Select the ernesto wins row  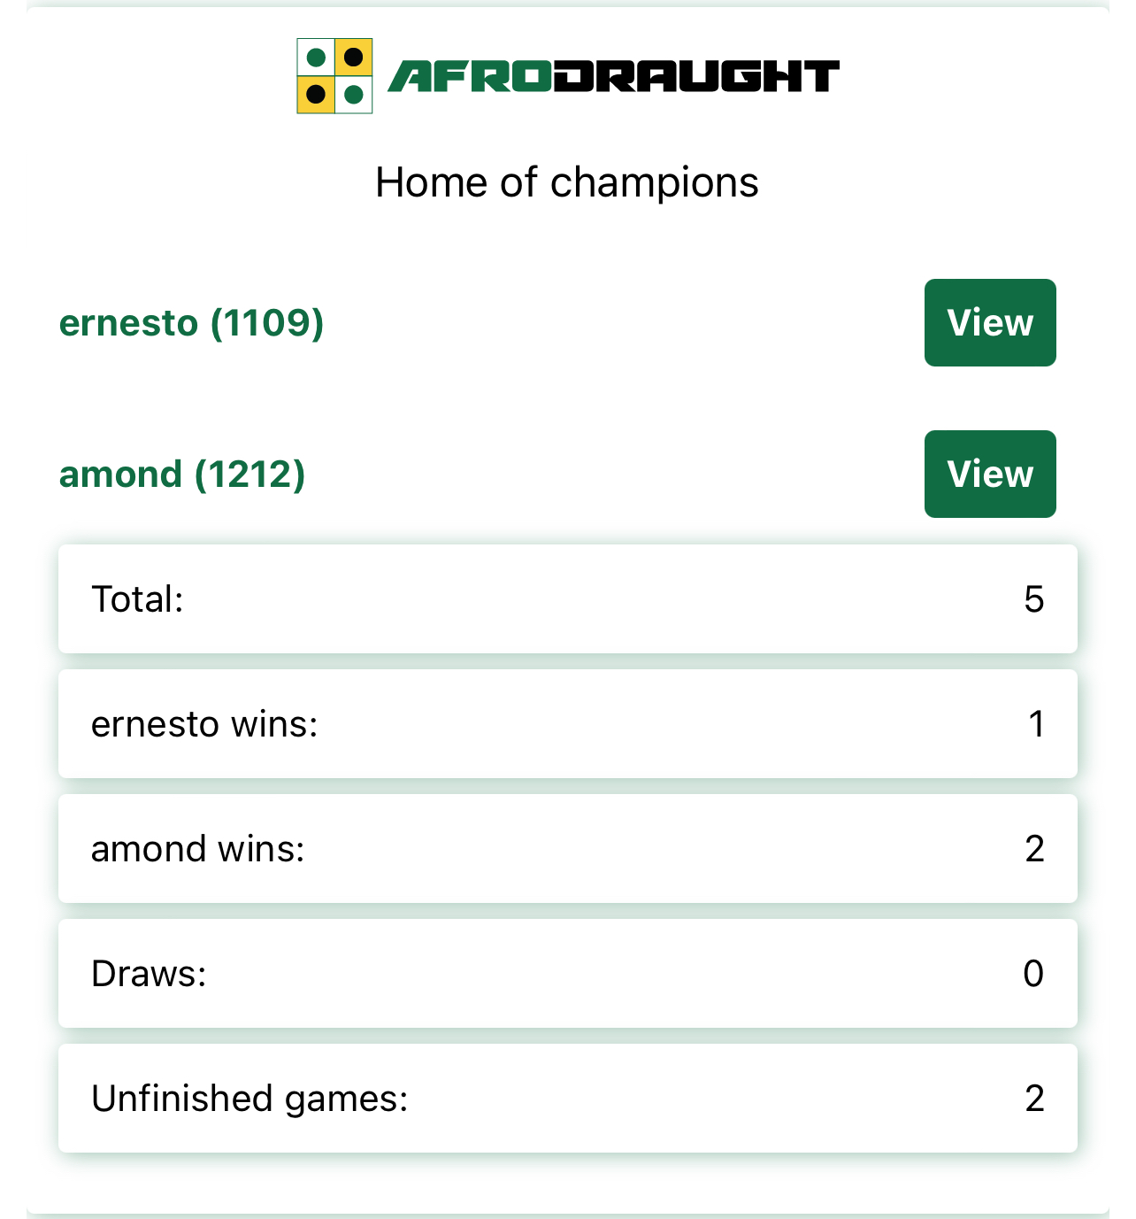coord(568,724)
